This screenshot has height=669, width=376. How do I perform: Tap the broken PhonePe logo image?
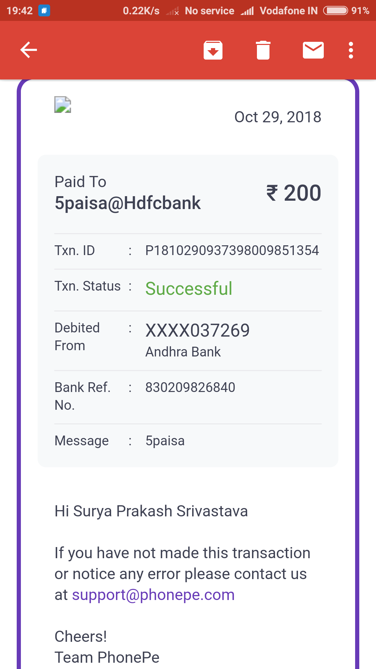[63, 105]
